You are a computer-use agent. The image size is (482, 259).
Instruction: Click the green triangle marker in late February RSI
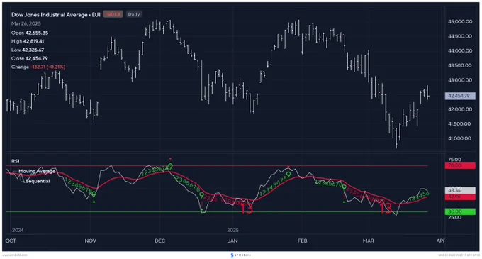click(x=344, y=202)
